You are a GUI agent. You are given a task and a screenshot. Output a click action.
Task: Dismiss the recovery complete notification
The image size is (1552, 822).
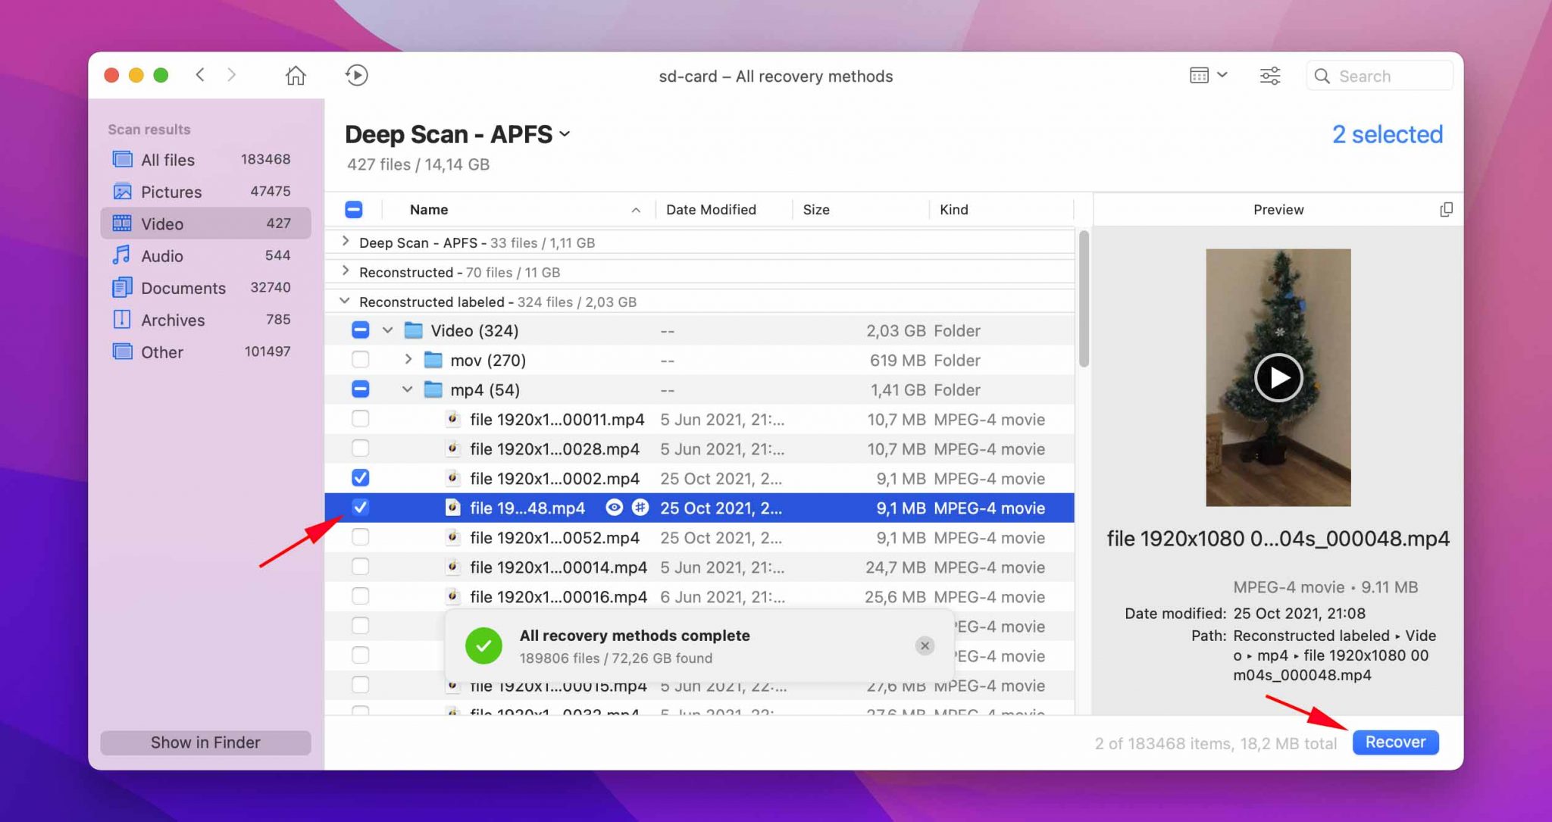pyautogui.click(x=925, y=645)
